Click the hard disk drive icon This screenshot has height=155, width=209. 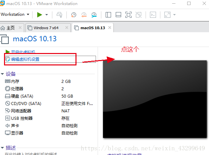(8, 96)
